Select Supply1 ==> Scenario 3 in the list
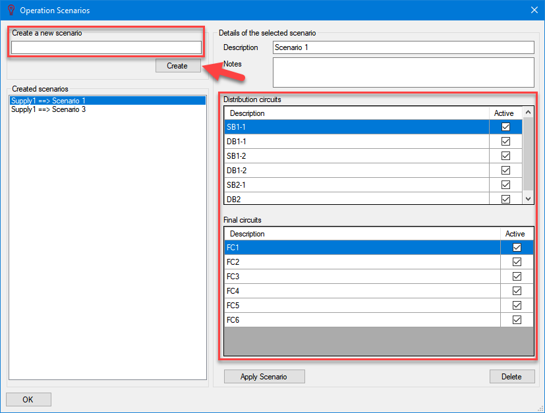545x413 pixels. tap(107, 109)
